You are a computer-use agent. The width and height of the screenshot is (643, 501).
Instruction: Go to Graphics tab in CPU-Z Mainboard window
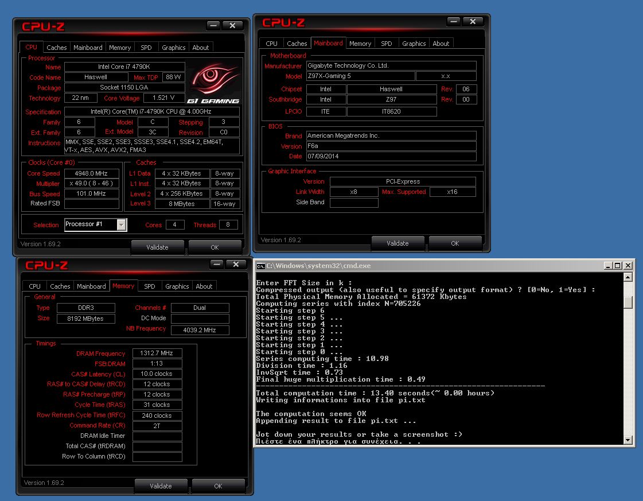pos(414,44)
